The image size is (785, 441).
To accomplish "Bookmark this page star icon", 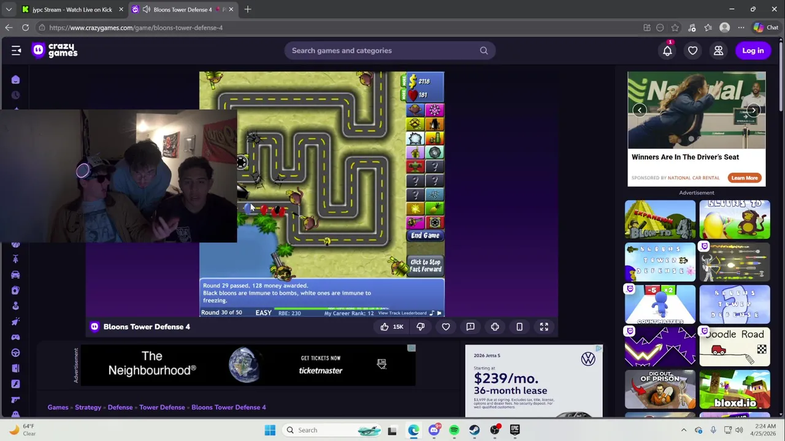I will click(675, 28).
